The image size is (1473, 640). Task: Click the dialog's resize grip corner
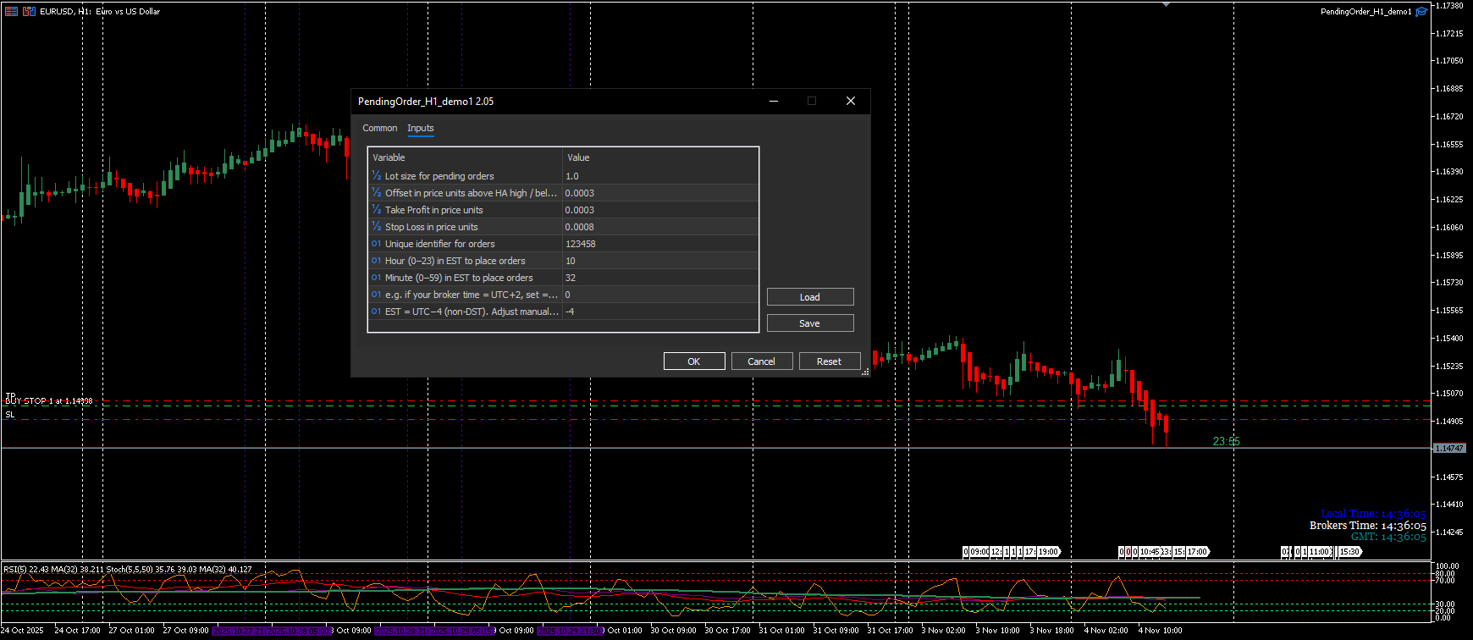click(x=865, y=372)
